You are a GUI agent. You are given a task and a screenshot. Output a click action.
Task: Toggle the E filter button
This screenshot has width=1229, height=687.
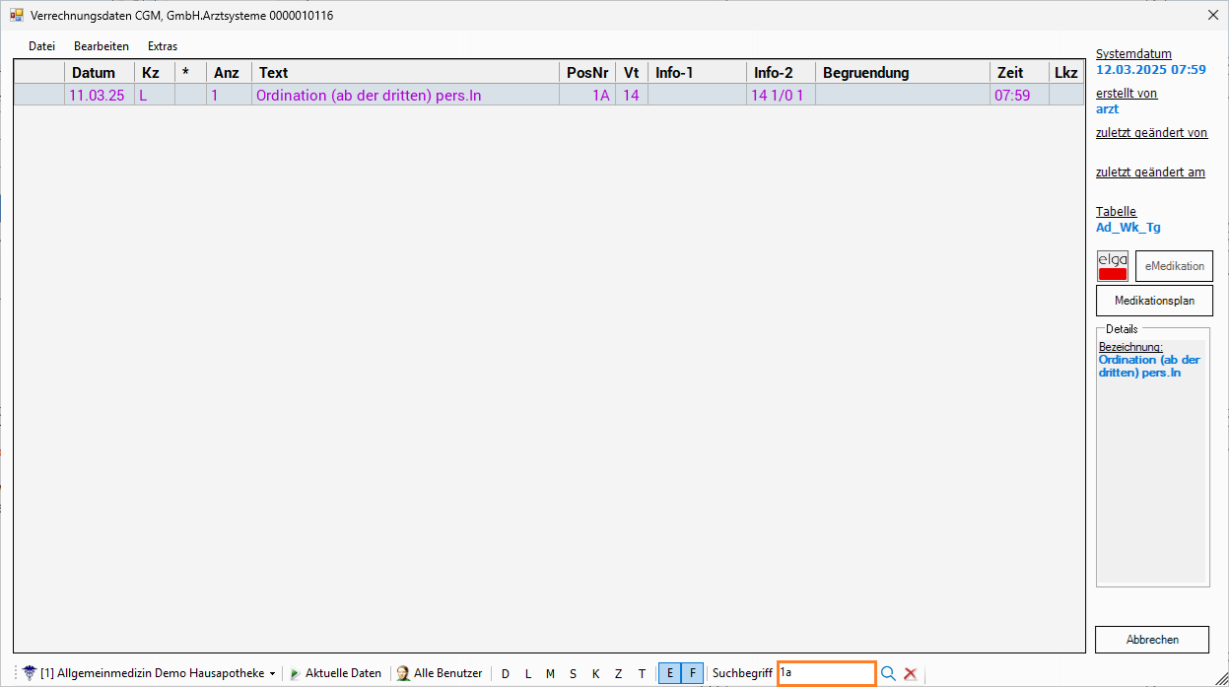pos(670,673)
